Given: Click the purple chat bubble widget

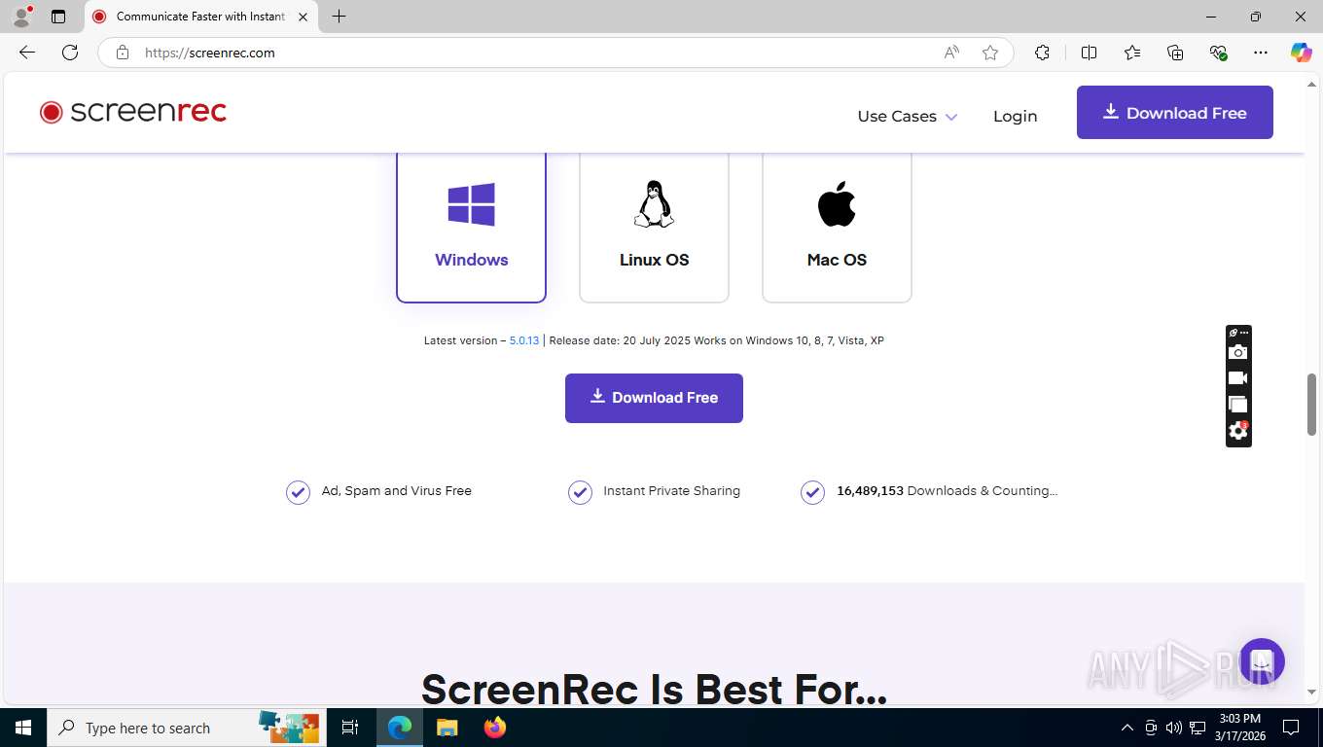Looking at the screenshot, I should (1262, 661).
